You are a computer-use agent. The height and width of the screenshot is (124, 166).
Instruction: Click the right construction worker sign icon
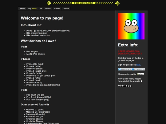point(117,3)
